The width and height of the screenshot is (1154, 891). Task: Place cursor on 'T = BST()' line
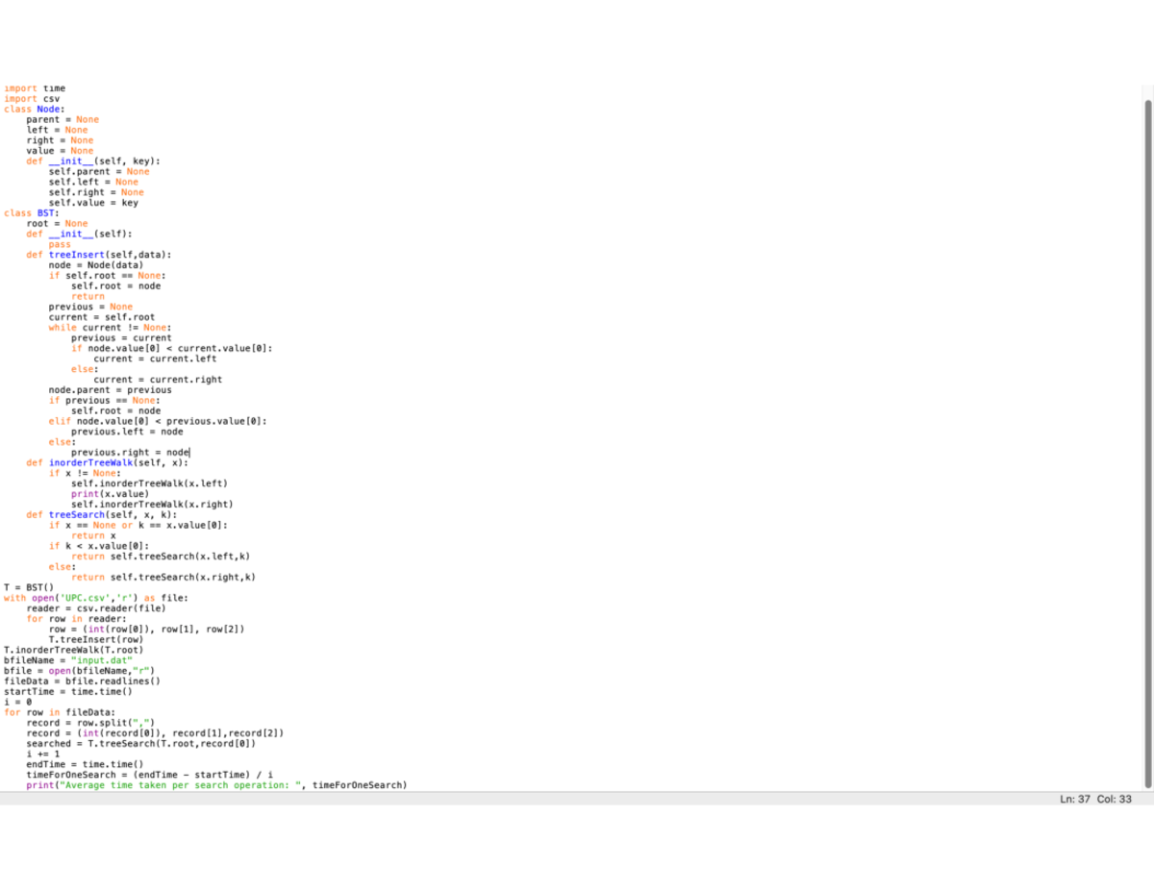(x=29, y=587)
